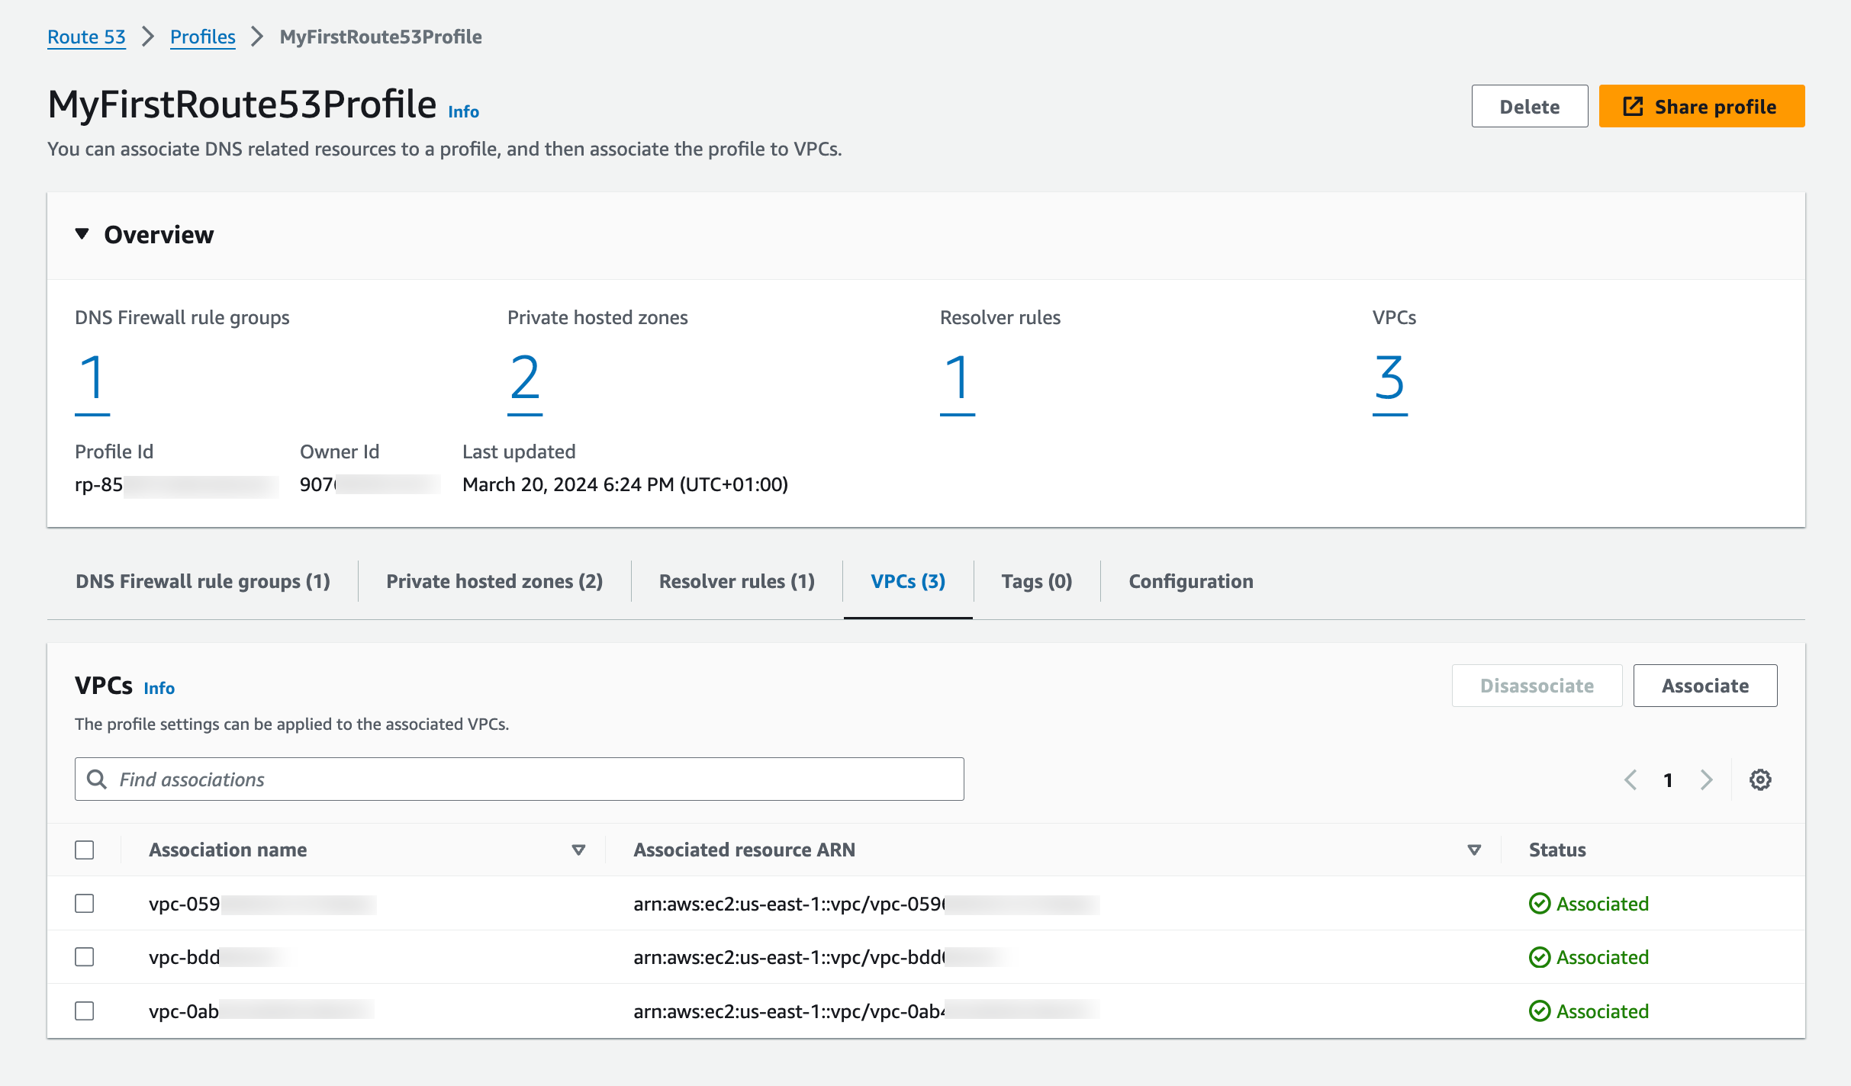Viewport: 1851px width, 1086px height.
Task: Click Share profile external link icon
Action: 1633,107
